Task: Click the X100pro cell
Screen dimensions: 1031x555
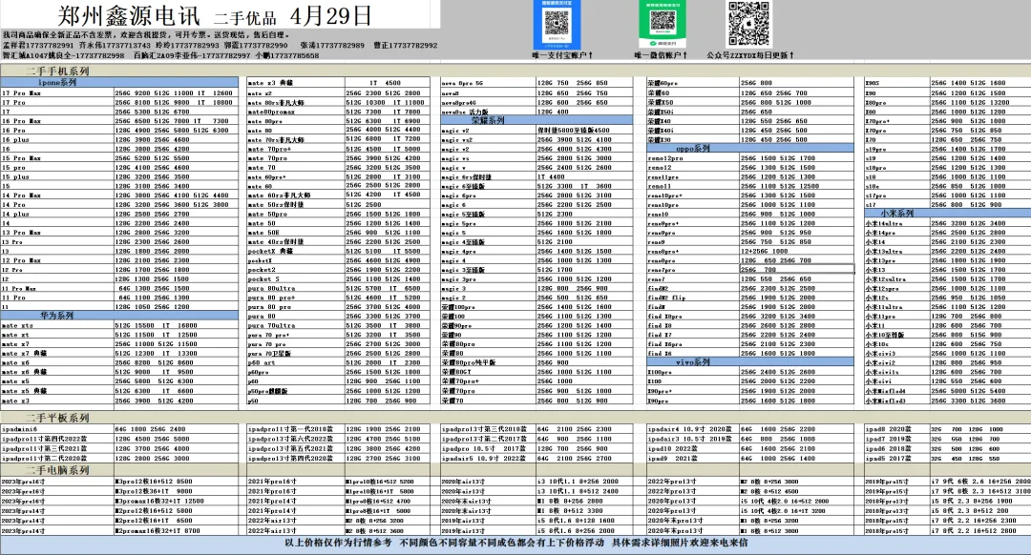Action: 693,372
